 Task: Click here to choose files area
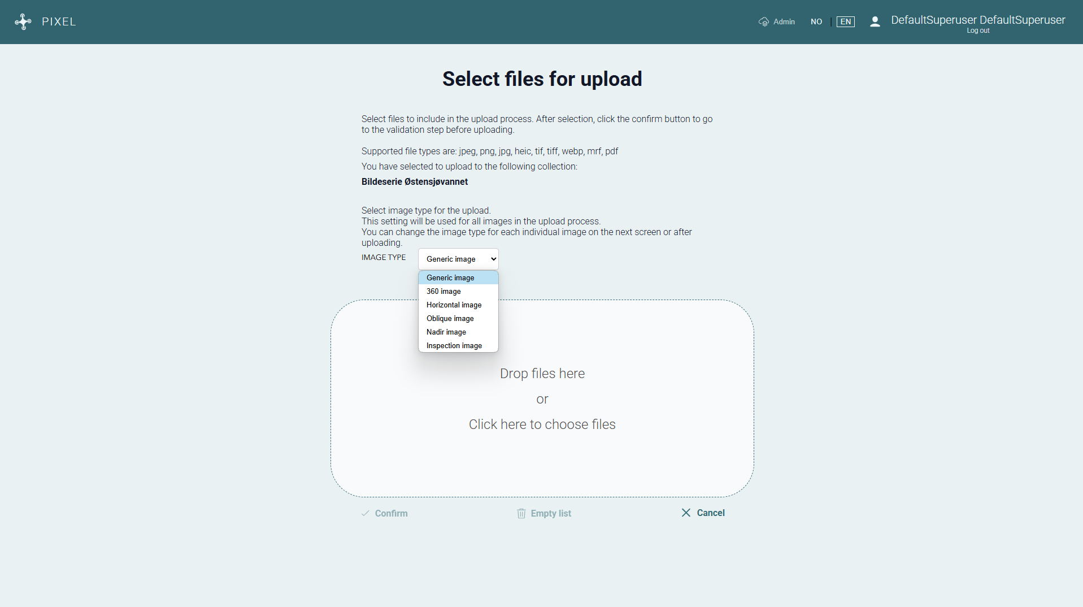pos(542,424)
